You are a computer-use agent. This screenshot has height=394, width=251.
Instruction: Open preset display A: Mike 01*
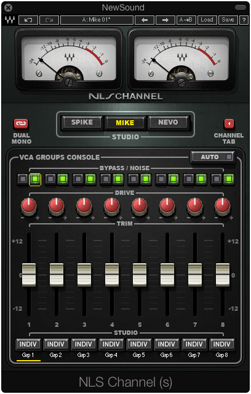(97, 20)
